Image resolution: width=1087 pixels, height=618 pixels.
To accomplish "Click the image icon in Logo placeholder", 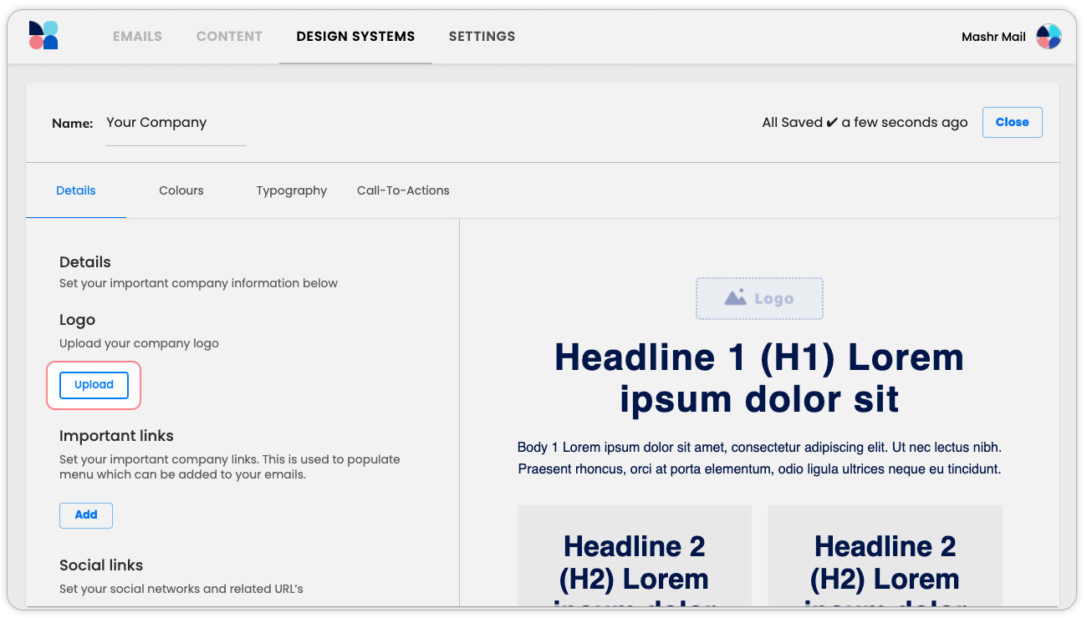I will 735,298.
